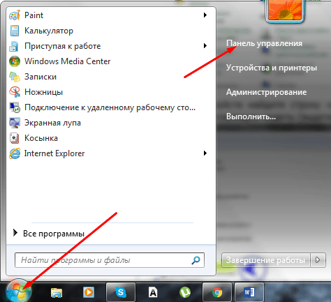Open Панель управления
This screenshot has width=331, height=302.
pyautogui.click(x=264, y=43)
